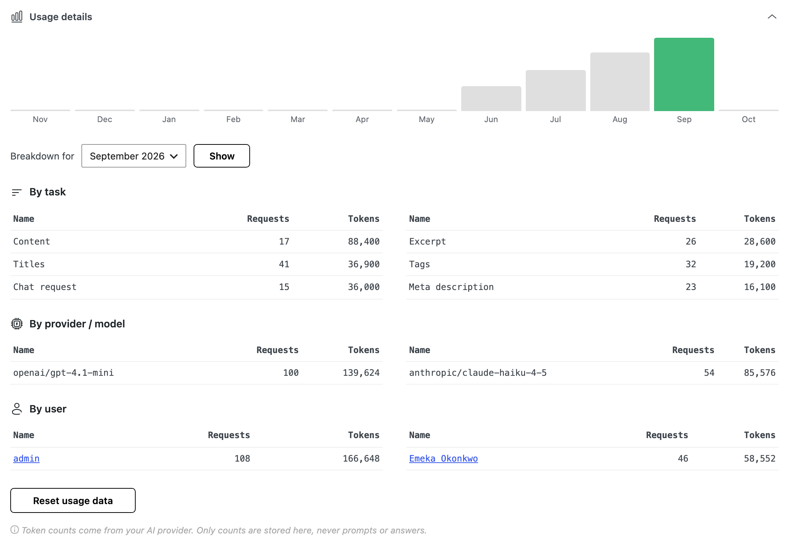Viewport: 789px width, 547px height.
Task: Click the By user heading
Action: tap(48, 409)
